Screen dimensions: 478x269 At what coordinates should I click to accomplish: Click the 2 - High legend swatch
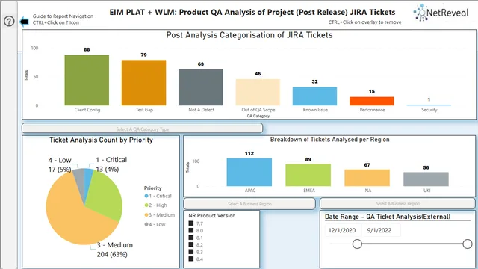[x=146, y=205]
